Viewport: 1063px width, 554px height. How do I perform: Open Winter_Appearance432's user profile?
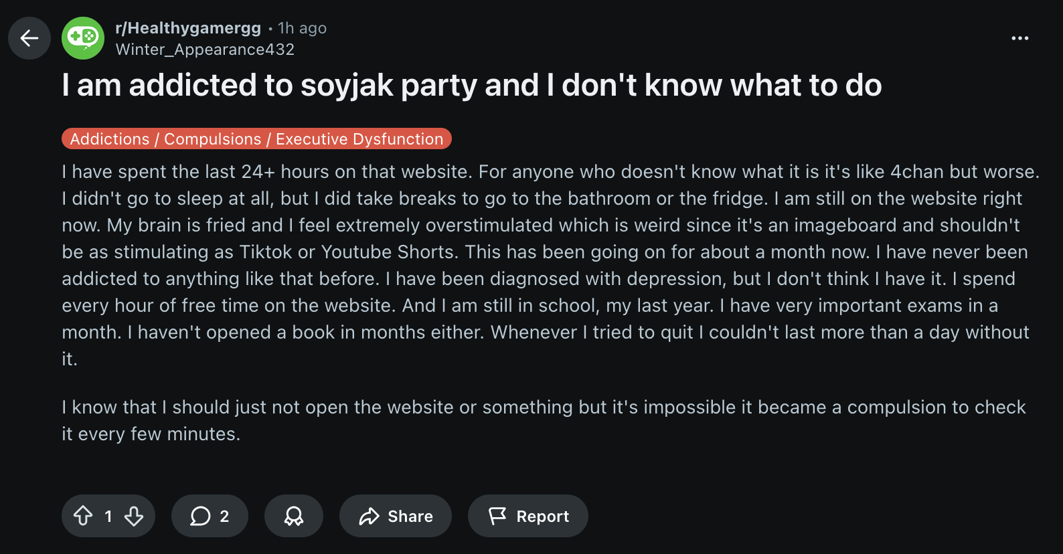tap(205, 50)
